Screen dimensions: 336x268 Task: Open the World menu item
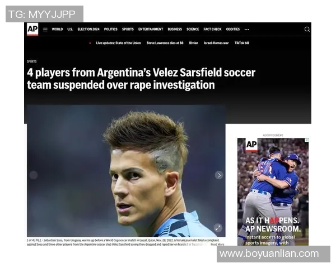(57, 29)
